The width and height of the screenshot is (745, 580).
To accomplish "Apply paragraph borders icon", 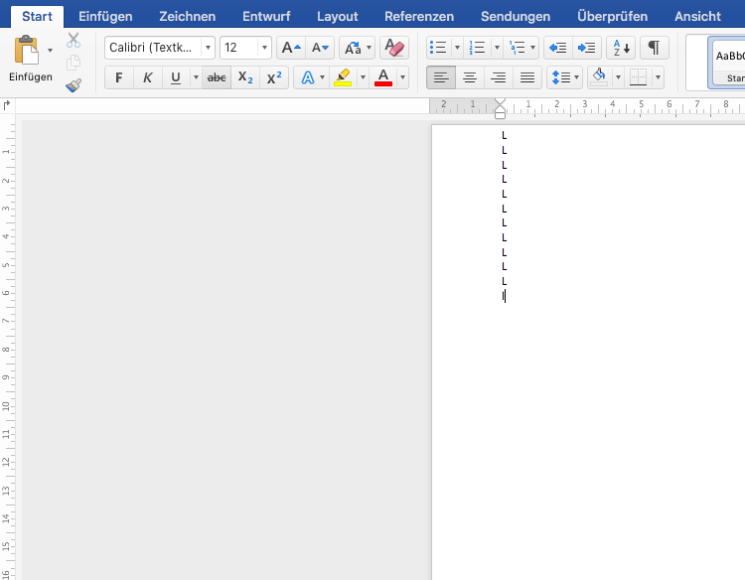I will pos(638,77).
